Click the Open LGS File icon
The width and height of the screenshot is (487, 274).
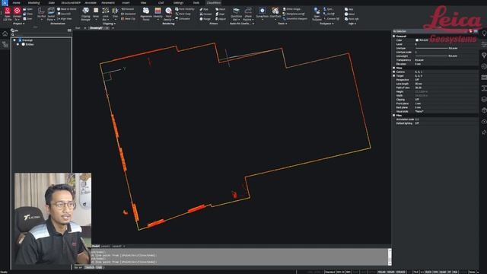coord(7,11)
